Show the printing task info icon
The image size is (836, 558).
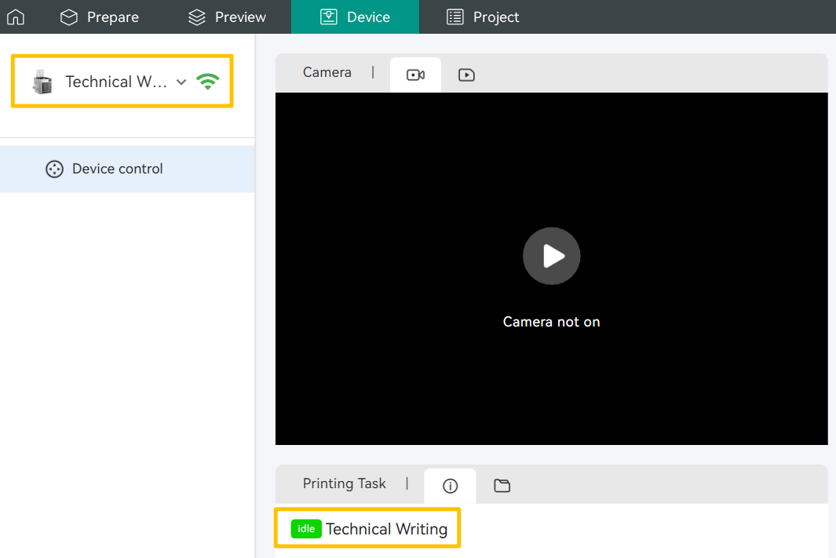450,486
